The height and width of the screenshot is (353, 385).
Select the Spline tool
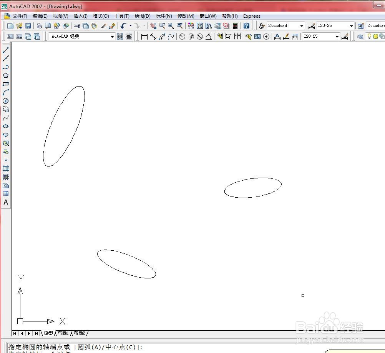point(6,118)
